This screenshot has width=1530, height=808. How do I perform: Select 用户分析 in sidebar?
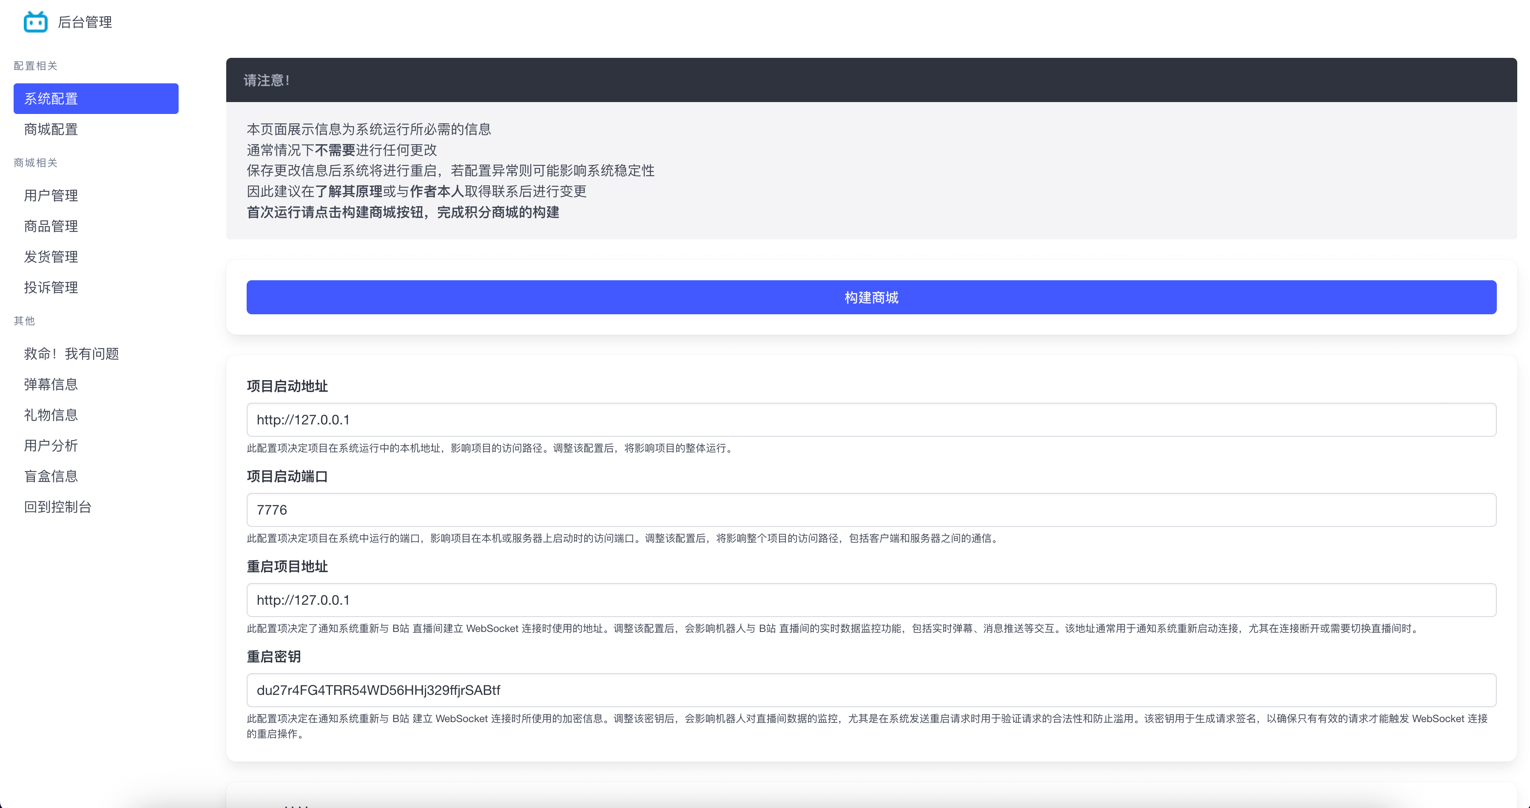coord(51,446)
